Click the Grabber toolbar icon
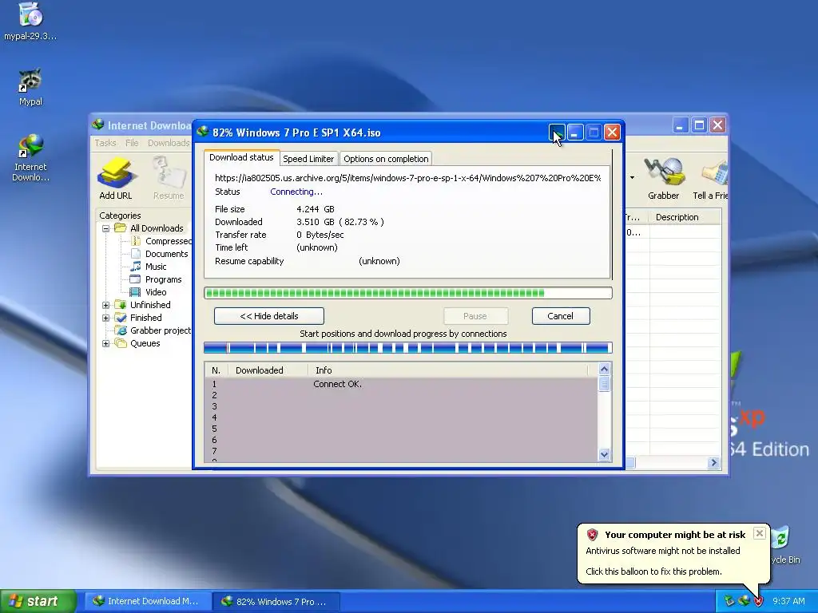This screenshot has width=818, height=613. [664, 179]
